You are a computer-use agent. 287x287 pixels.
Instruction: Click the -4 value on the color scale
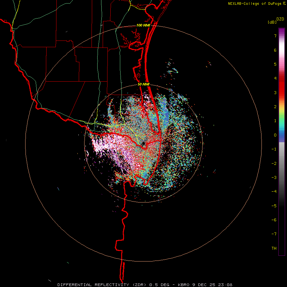click(274, 192)
